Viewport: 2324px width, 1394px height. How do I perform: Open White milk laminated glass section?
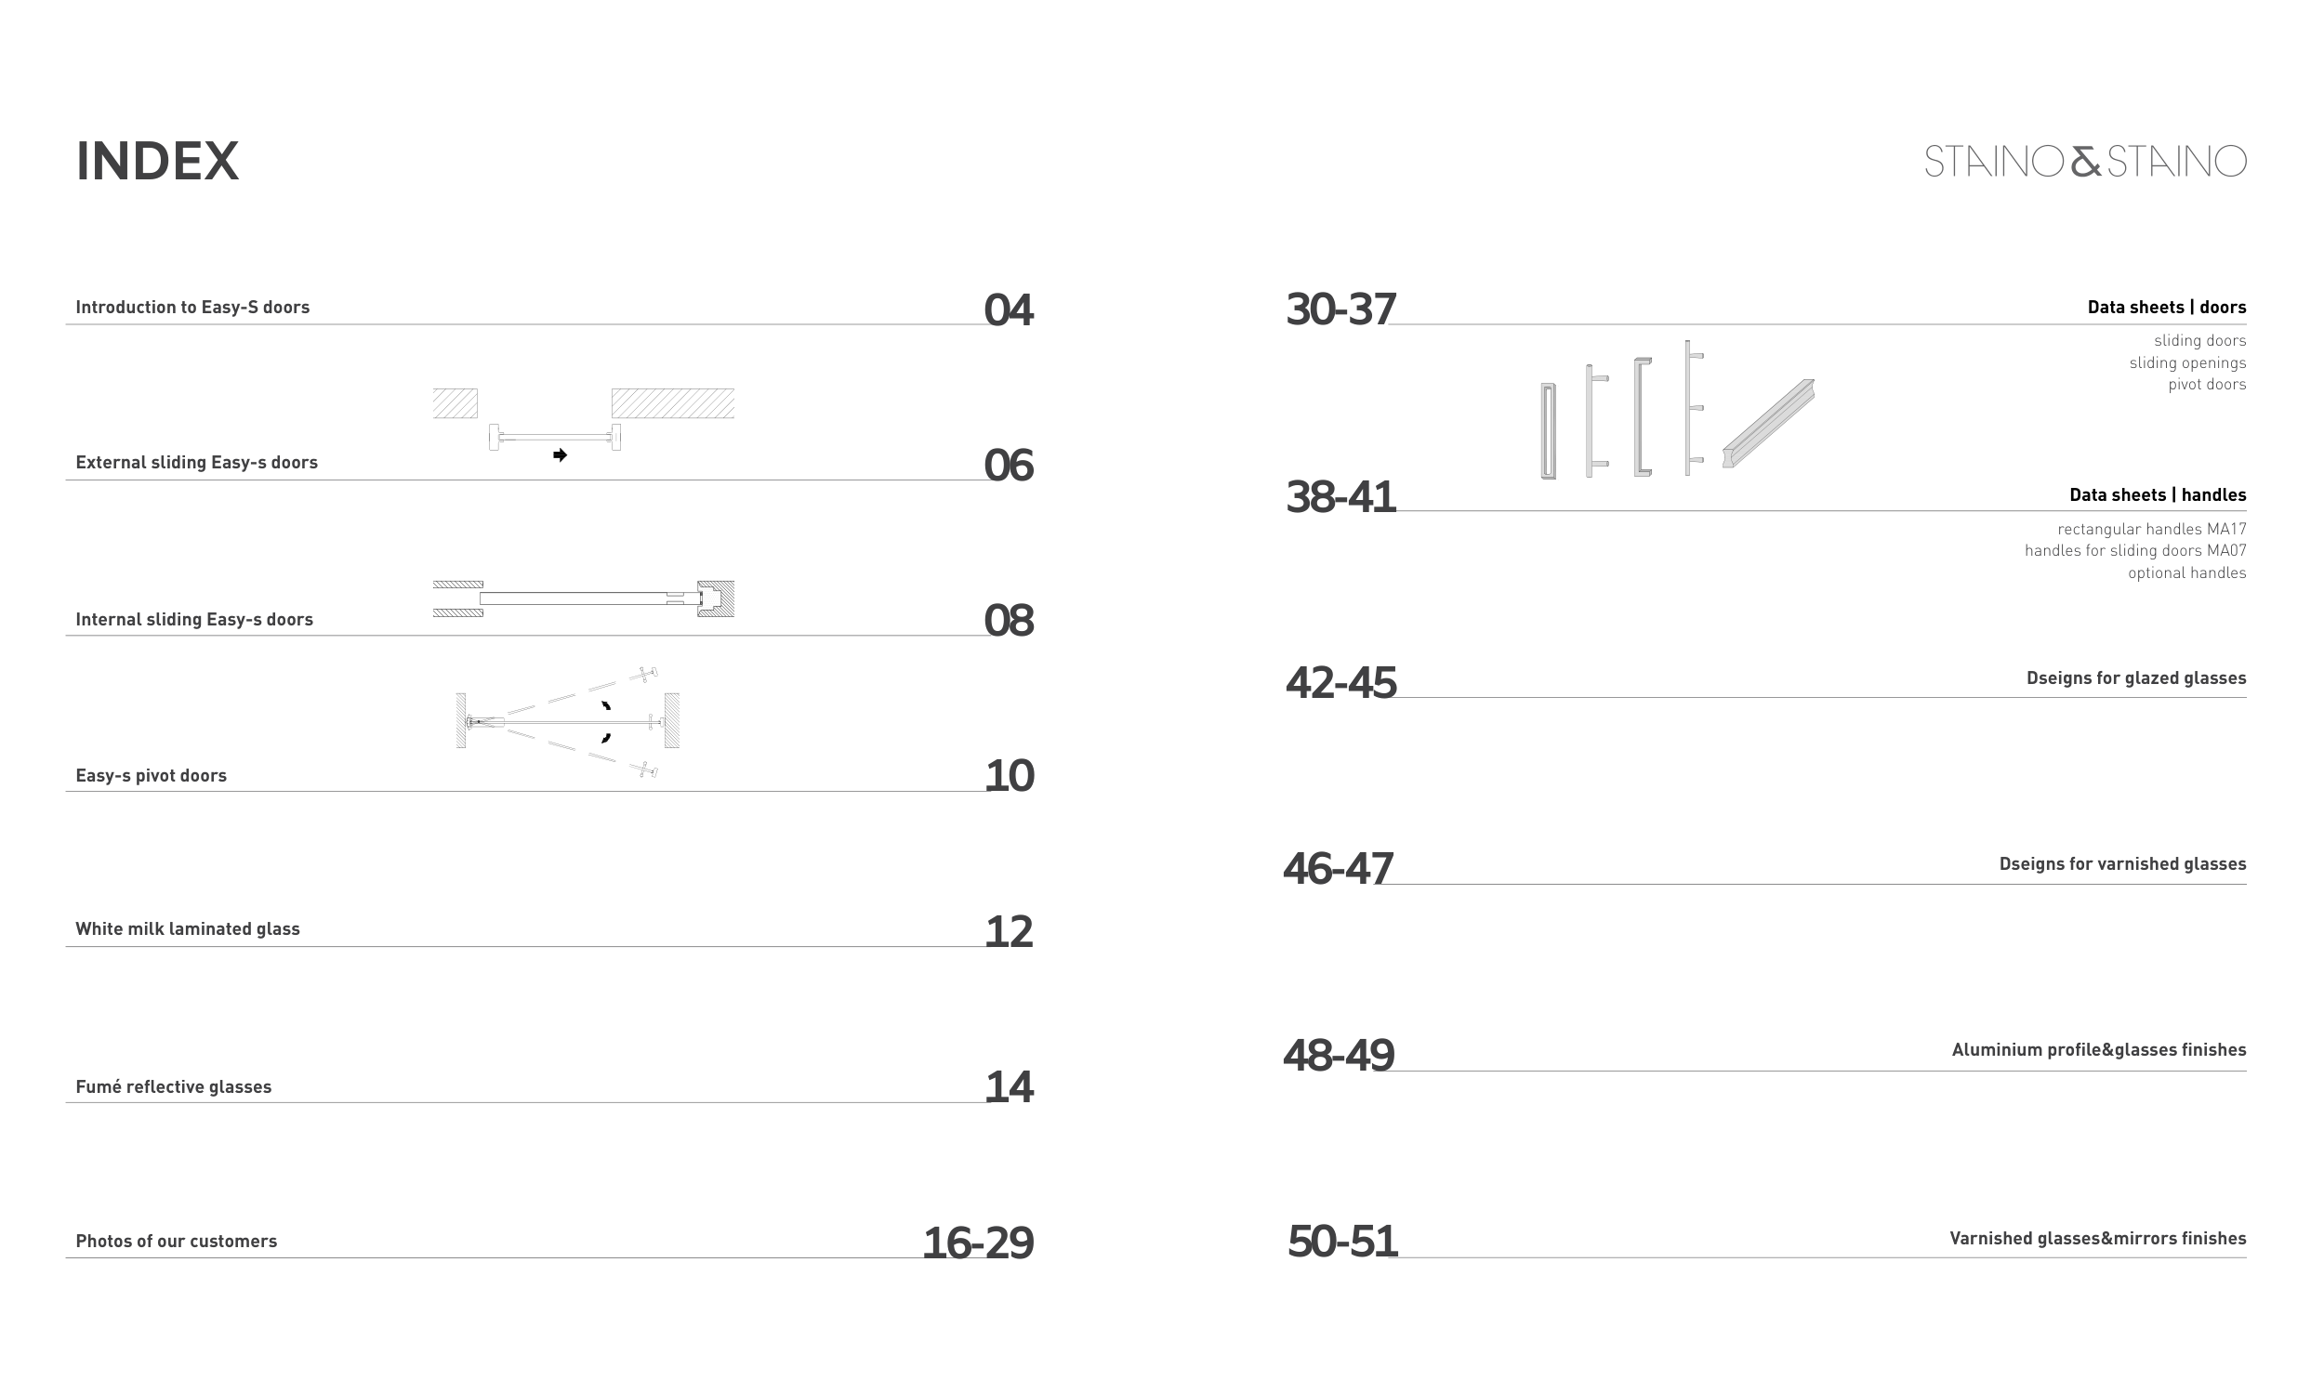click(x=188, y=929)
